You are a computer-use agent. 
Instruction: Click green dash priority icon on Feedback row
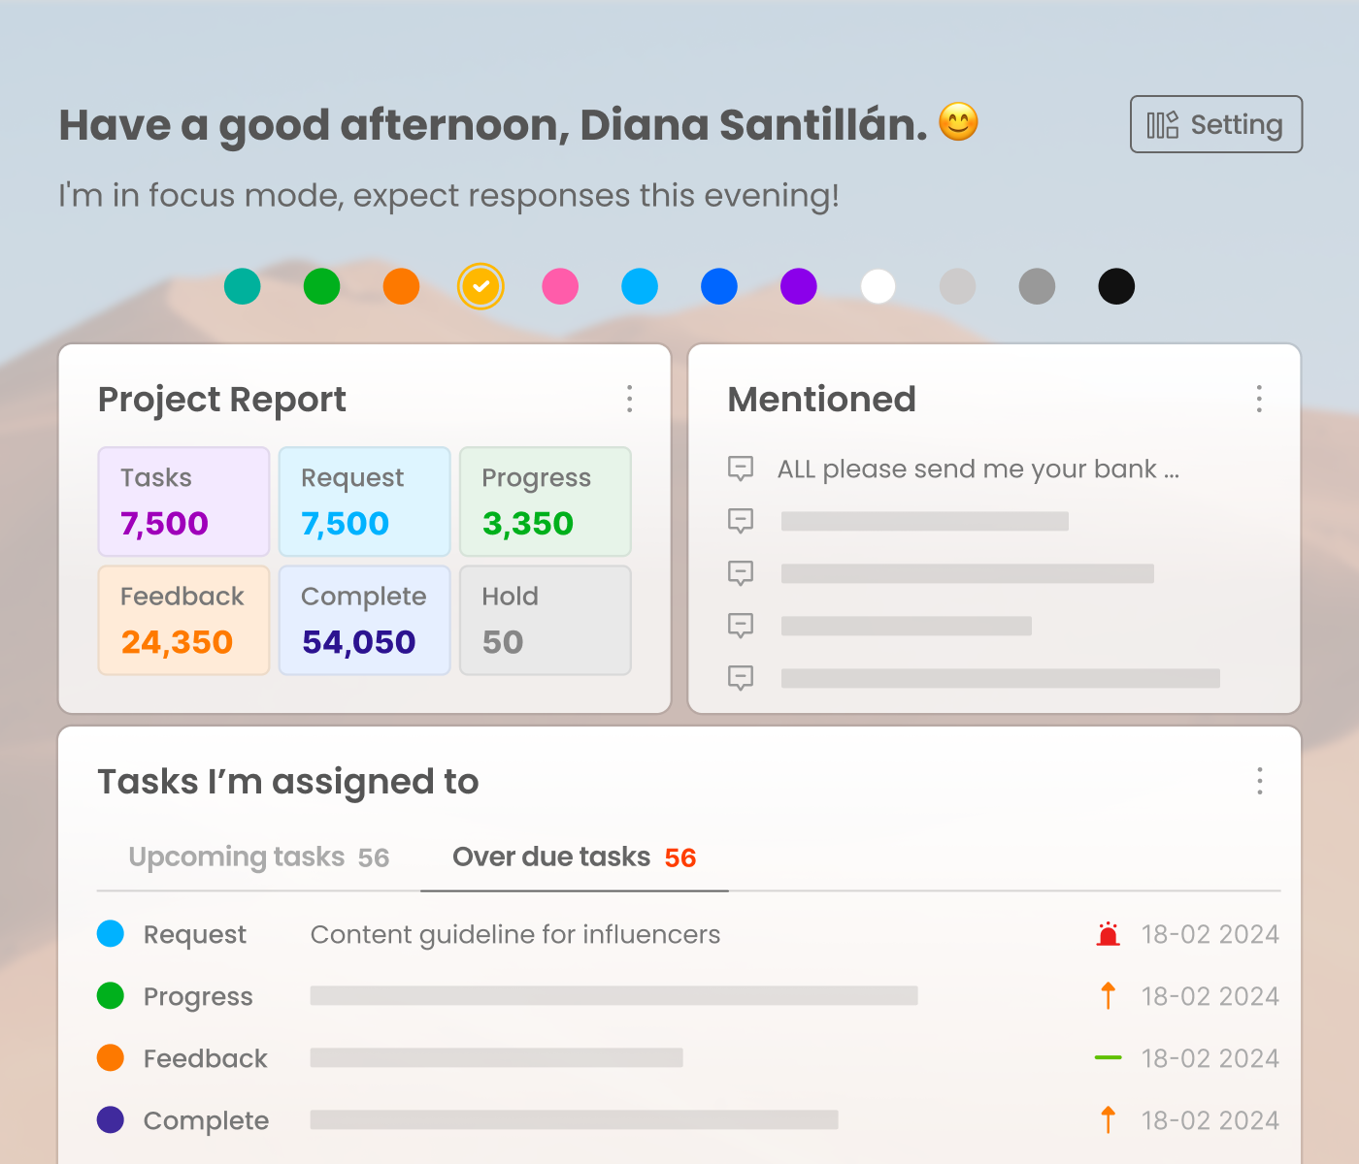[x=1108, y=1057]
